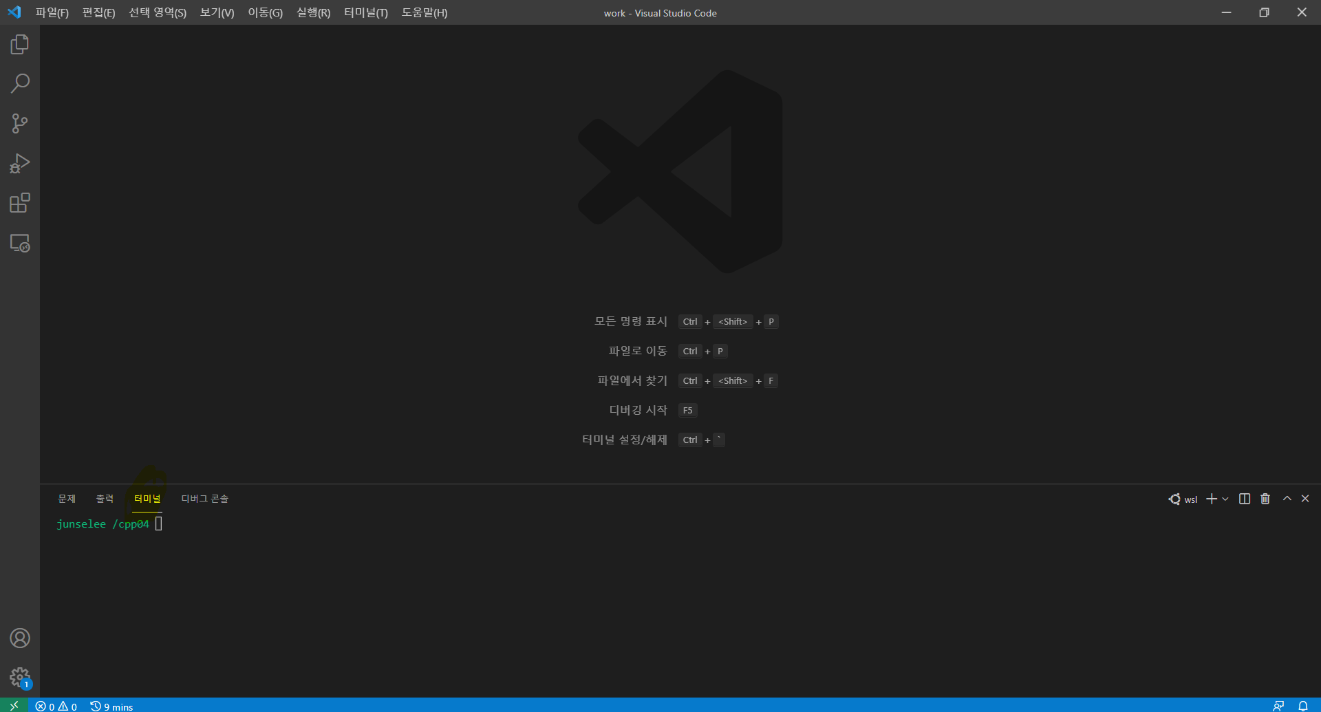Kill terminal with trash icon
Viewport: 1321px width, 712px height.
(1265, 499)
